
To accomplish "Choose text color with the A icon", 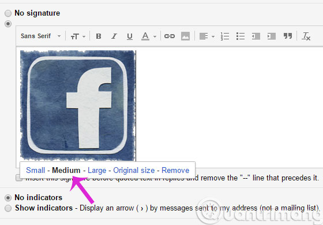I will (x=145, y=36).
